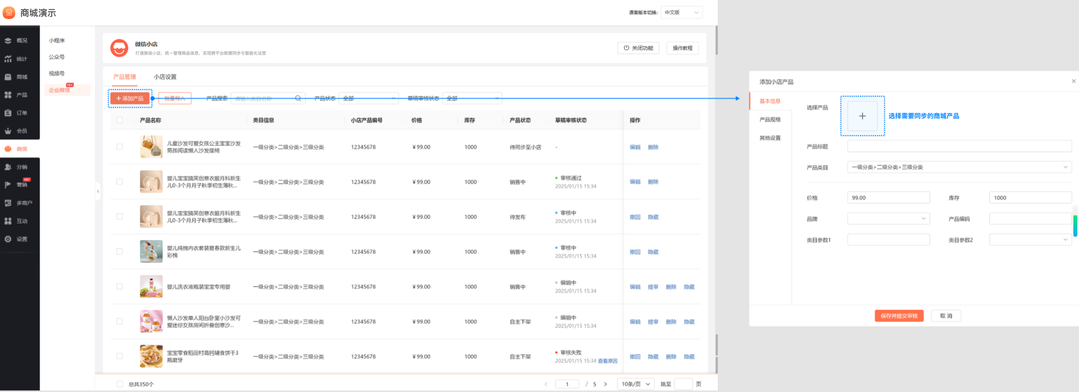Collapse the submenu with the left-arrow handle
1079x392 pixels.
coord(98,191)
